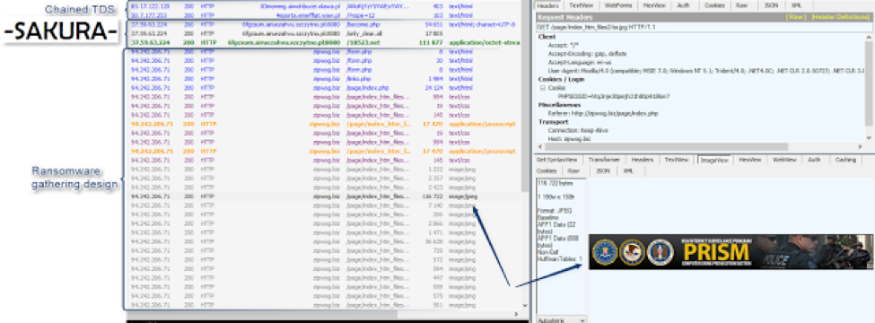Switch to the response Caching tab
The width and height of the screenshot is (875, 323).
pyautogui.click(x=845, y=160)
